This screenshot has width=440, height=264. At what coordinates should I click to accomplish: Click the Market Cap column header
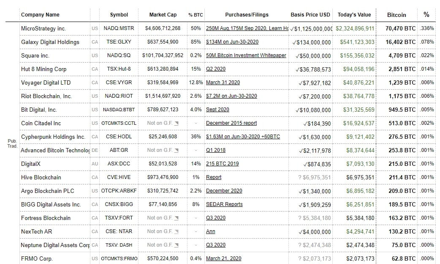tap(163, 15)
